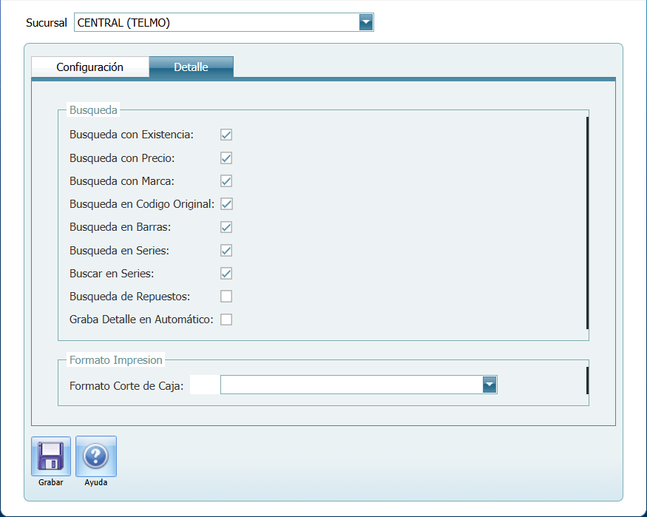The image size is (647, 517).
Task: Uncheck the Busqueda en Barras option
Action: tap(226, 227)
